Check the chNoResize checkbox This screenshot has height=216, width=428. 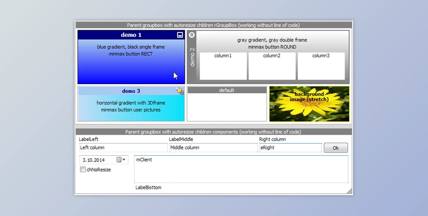tap(83, 169)
